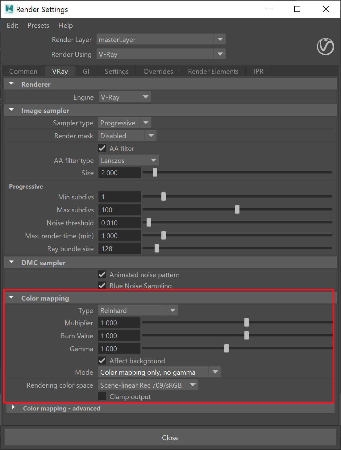Disable Animated noise pattern checkbox

click(102, 274)
